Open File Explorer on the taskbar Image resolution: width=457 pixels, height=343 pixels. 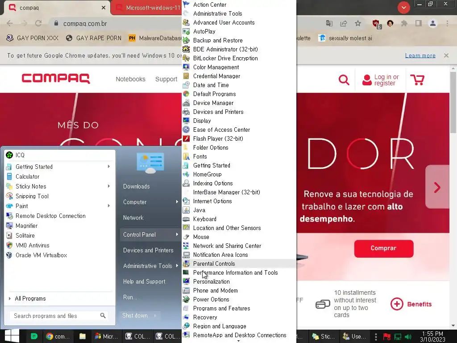[x=83, y=336]
